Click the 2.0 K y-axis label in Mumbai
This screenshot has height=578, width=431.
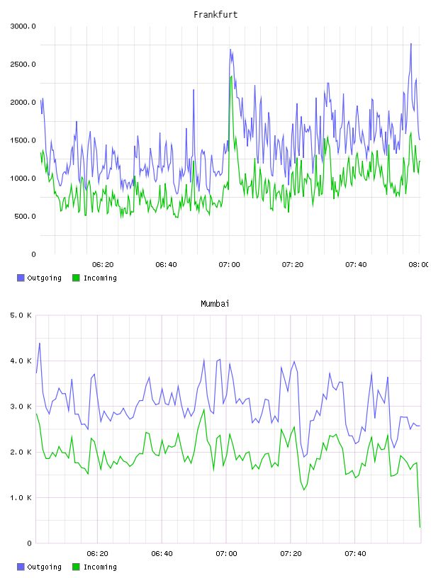tap(21, 452)
